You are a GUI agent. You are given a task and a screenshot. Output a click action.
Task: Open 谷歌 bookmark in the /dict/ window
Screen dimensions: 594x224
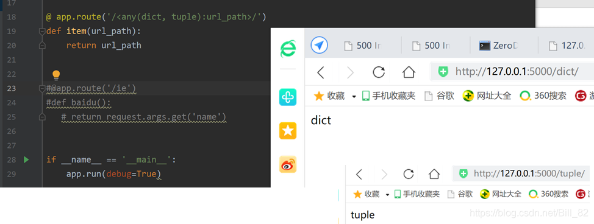(x=440, y=96)
